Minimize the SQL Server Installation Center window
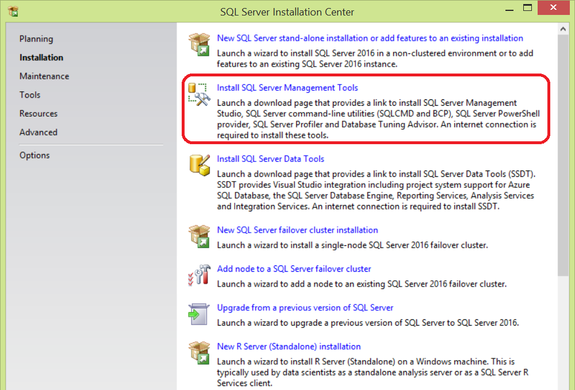 pos(509,9)
